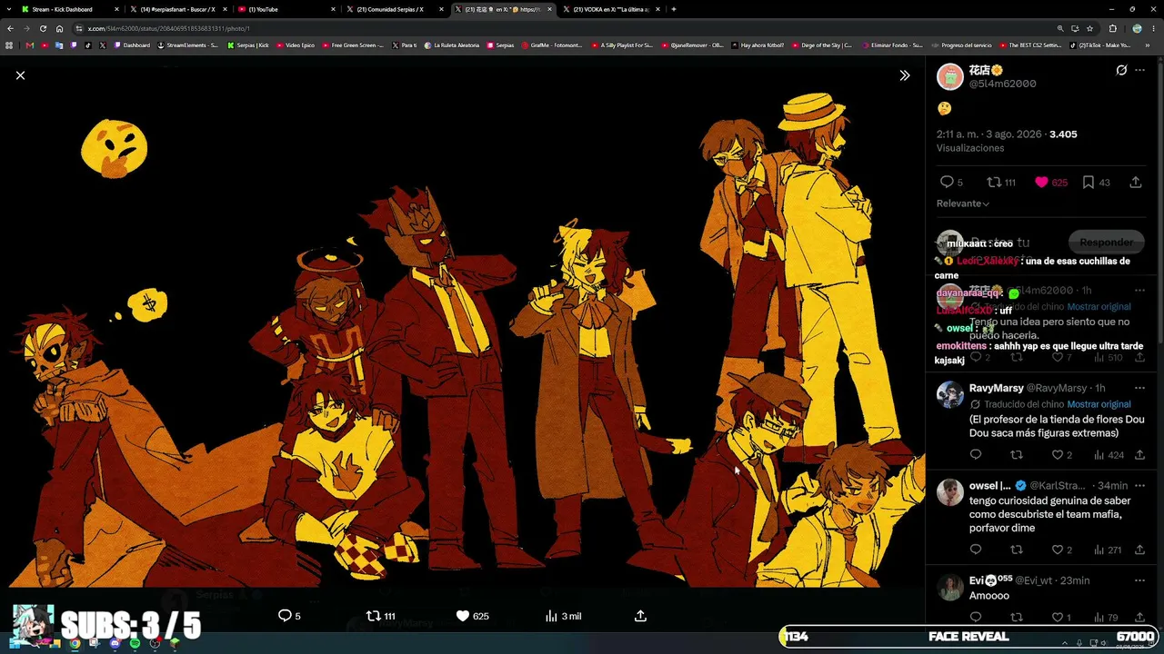Open the Gmail bookmark icon
This screenshot has height=654, width=1164.
tap(30, 45)
